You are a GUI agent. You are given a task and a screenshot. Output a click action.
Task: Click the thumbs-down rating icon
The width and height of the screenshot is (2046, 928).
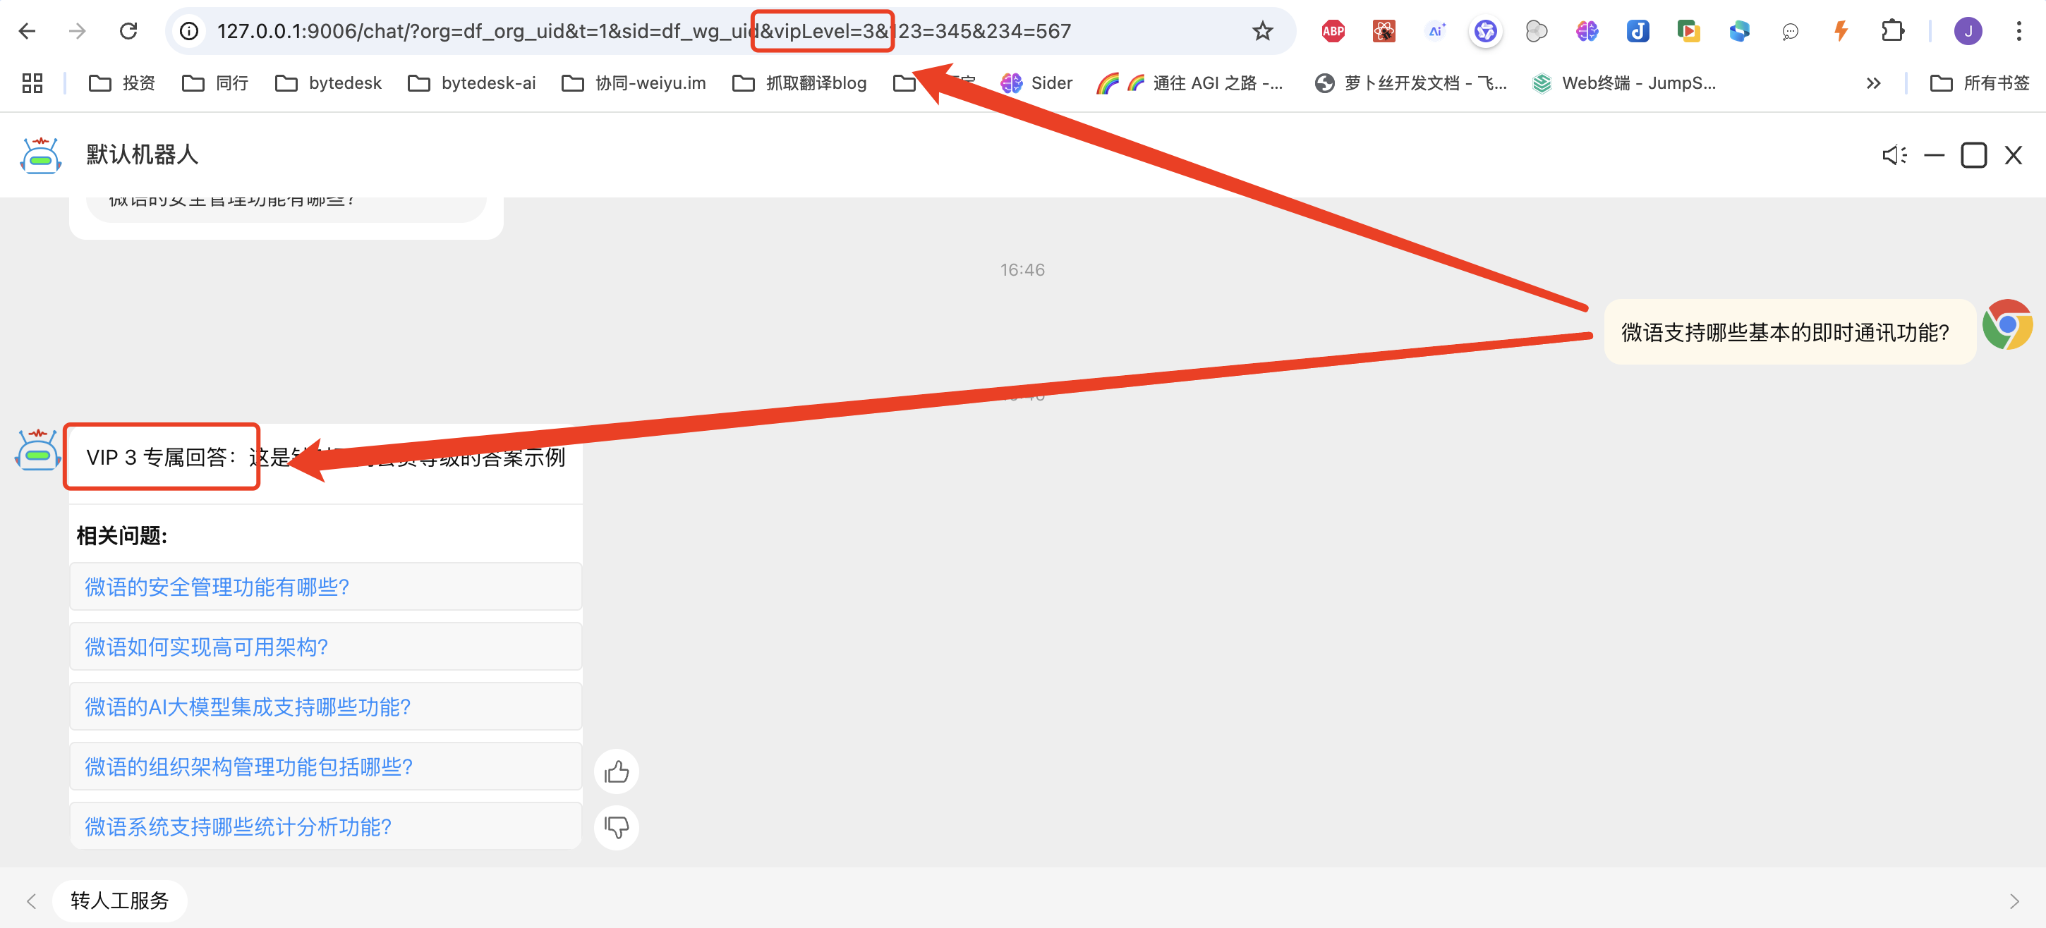617,827
